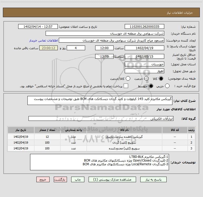
Task: Click the شرح کلی نیاز description box
Action: (x=100, y=100)
